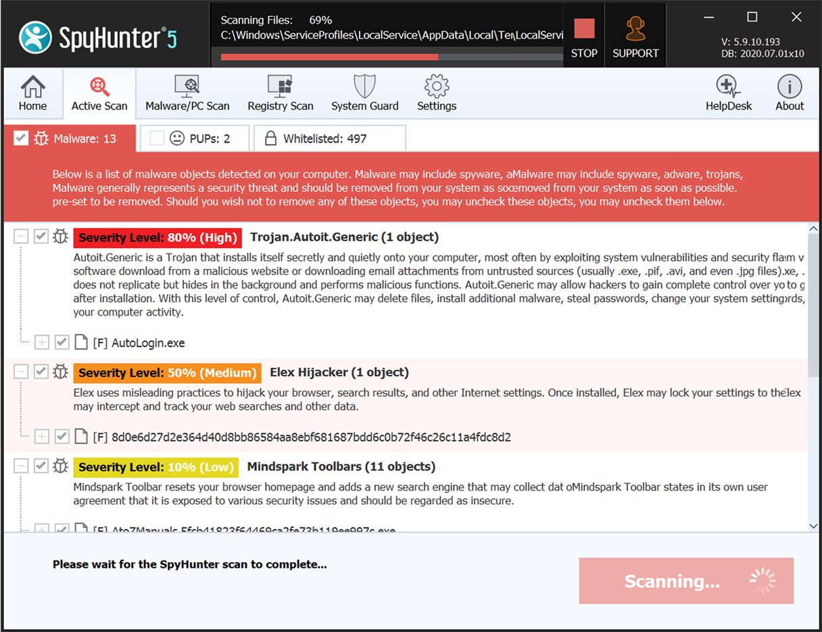This screenshot has height=632, width=822.
Task: Open Malware/PC Scan tool
Action: click(x=187, y=93)
